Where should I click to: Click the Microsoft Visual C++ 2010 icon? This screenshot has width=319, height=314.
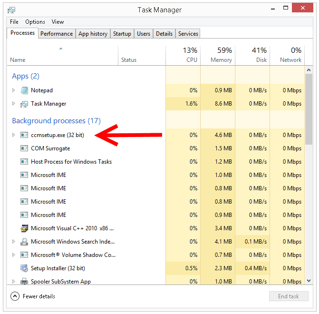24,228
